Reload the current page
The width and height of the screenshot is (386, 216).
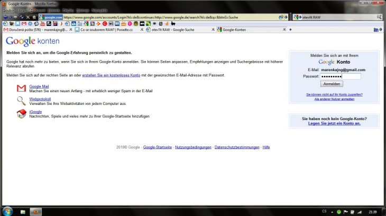[22, 17]
